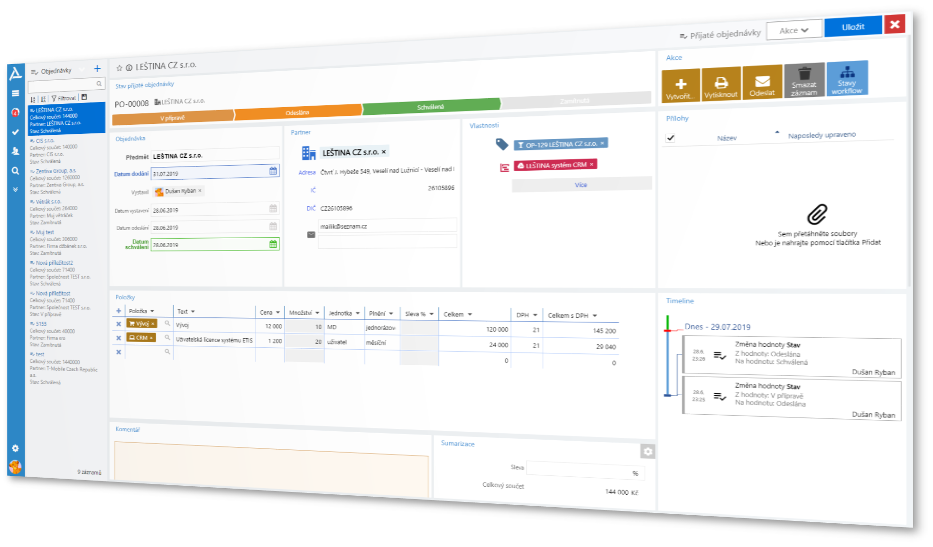Open calendar for Datum vystavení
The width and height of the screenshot is (933, 547).
273,208
